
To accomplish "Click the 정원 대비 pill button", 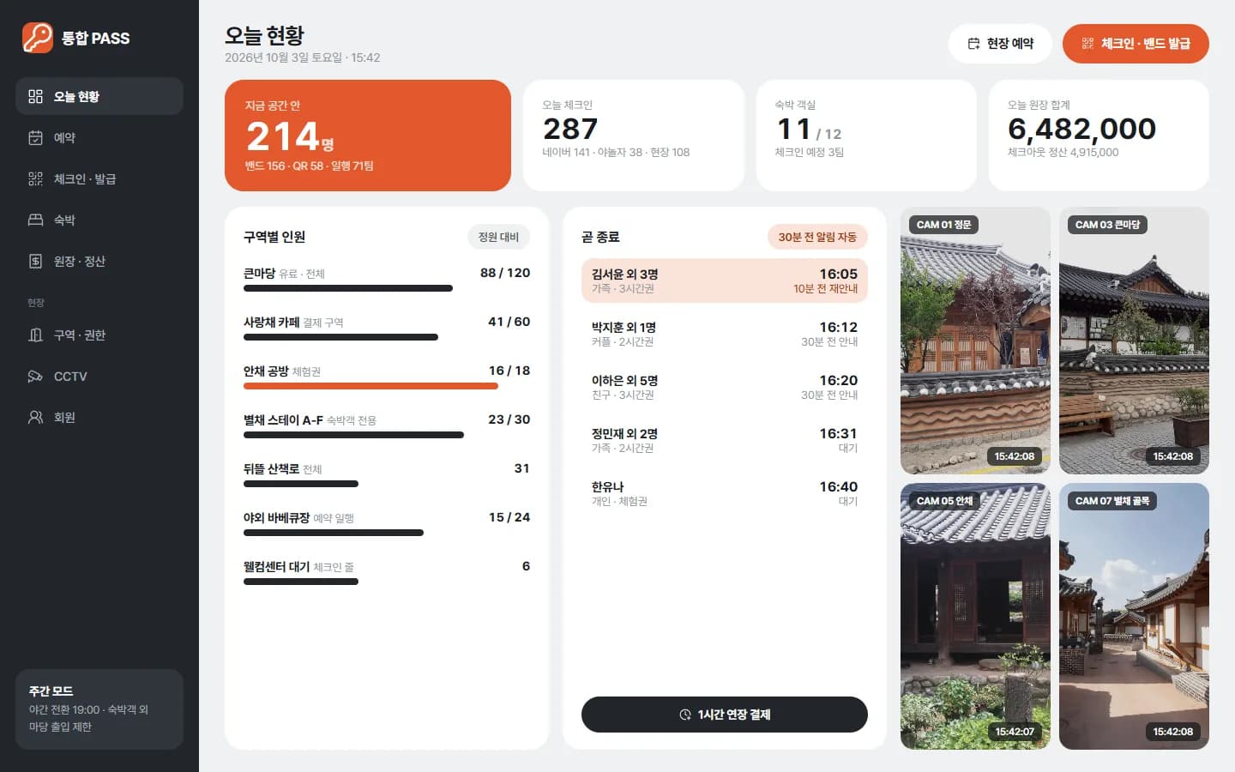I will [x=498, y=237].
